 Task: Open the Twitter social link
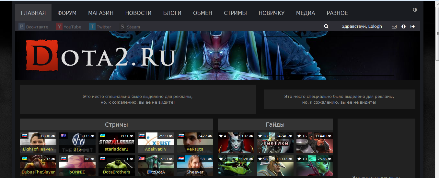pyautogui.click(x=100, y=27)
